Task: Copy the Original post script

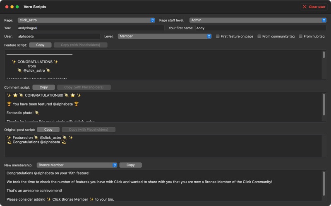Action: (48, 129)
